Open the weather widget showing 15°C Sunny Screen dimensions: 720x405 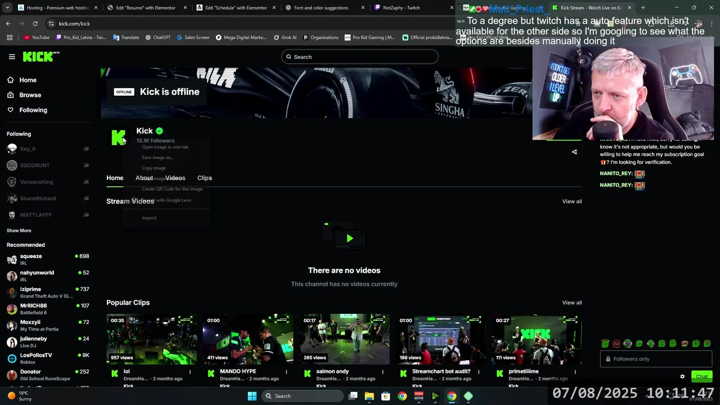(x=20, y=396)
